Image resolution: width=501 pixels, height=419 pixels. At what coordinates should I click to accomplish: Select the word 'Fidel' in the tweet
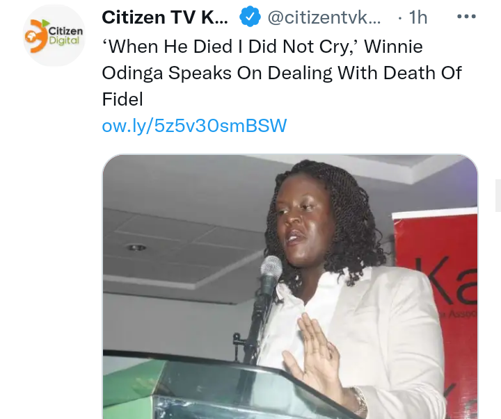122,99
